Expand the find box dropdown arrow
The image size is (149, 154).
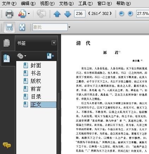tap(69, 27)
